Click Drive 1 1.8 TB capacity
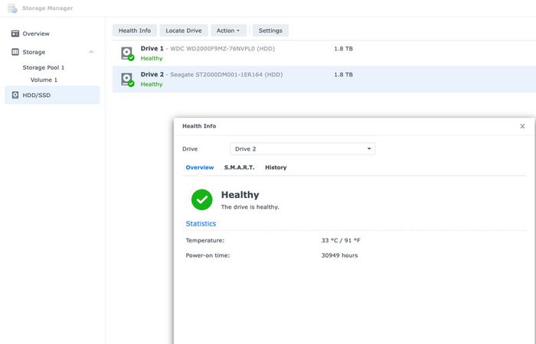 click(x=343, y=48)
